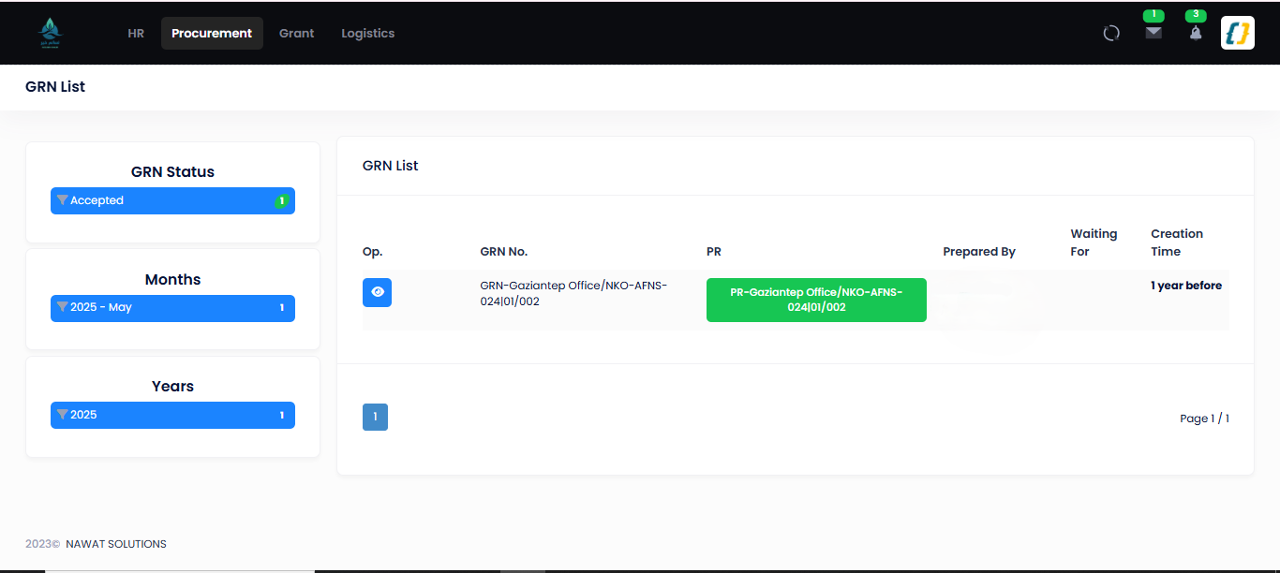Filter GRN list by 2025 - May
Screen dimensions: 1280x573
coord(172,308)
